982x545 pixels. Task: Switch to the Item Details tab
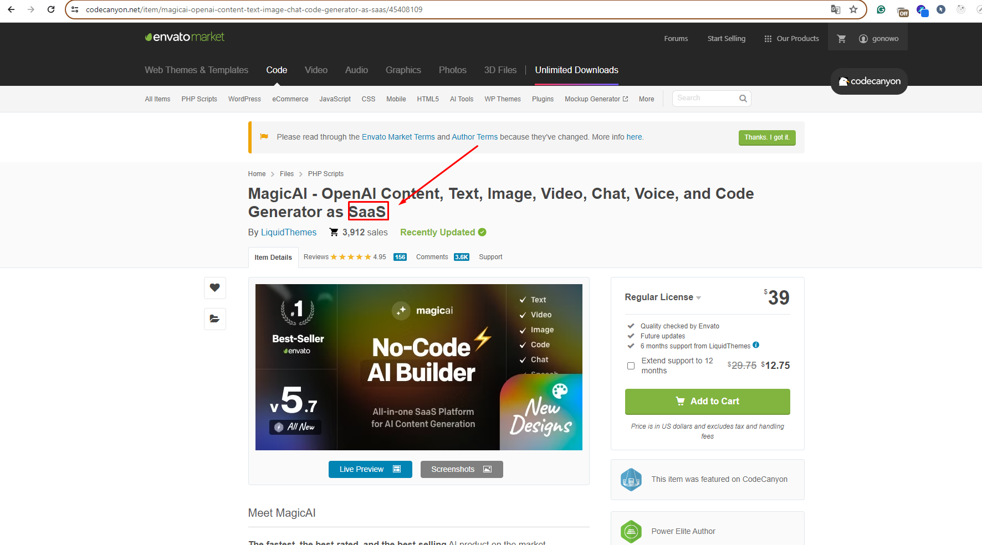pos(273,258)
